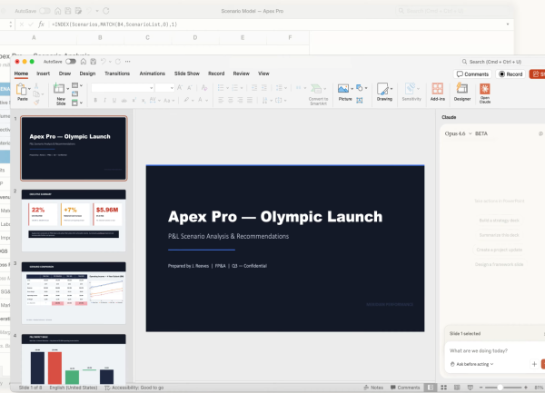The height and width of the screenshot is (393, 545).
Task: Open the Transitions ribbon tab
Action: click(117, 73)
